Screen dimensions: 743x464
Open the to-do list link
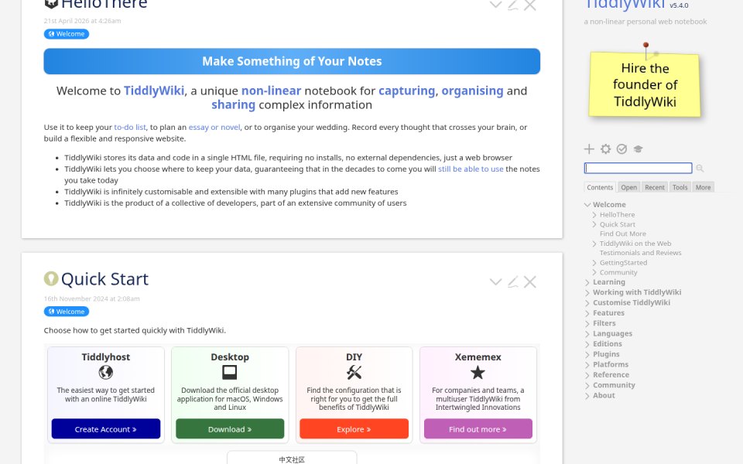130,128
